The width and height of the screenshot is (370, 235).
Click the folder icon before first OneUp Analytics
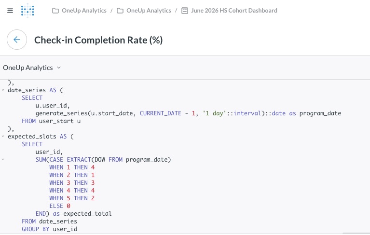click(55, 11)
